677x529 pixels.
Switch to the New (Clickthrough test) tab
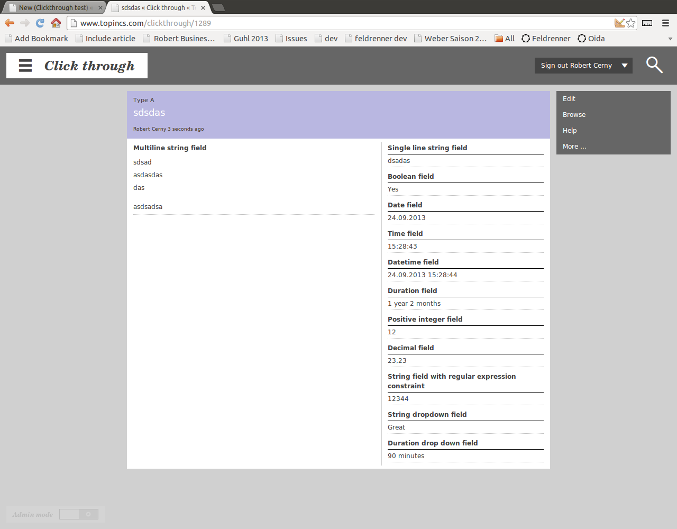(x=53, y=7)
